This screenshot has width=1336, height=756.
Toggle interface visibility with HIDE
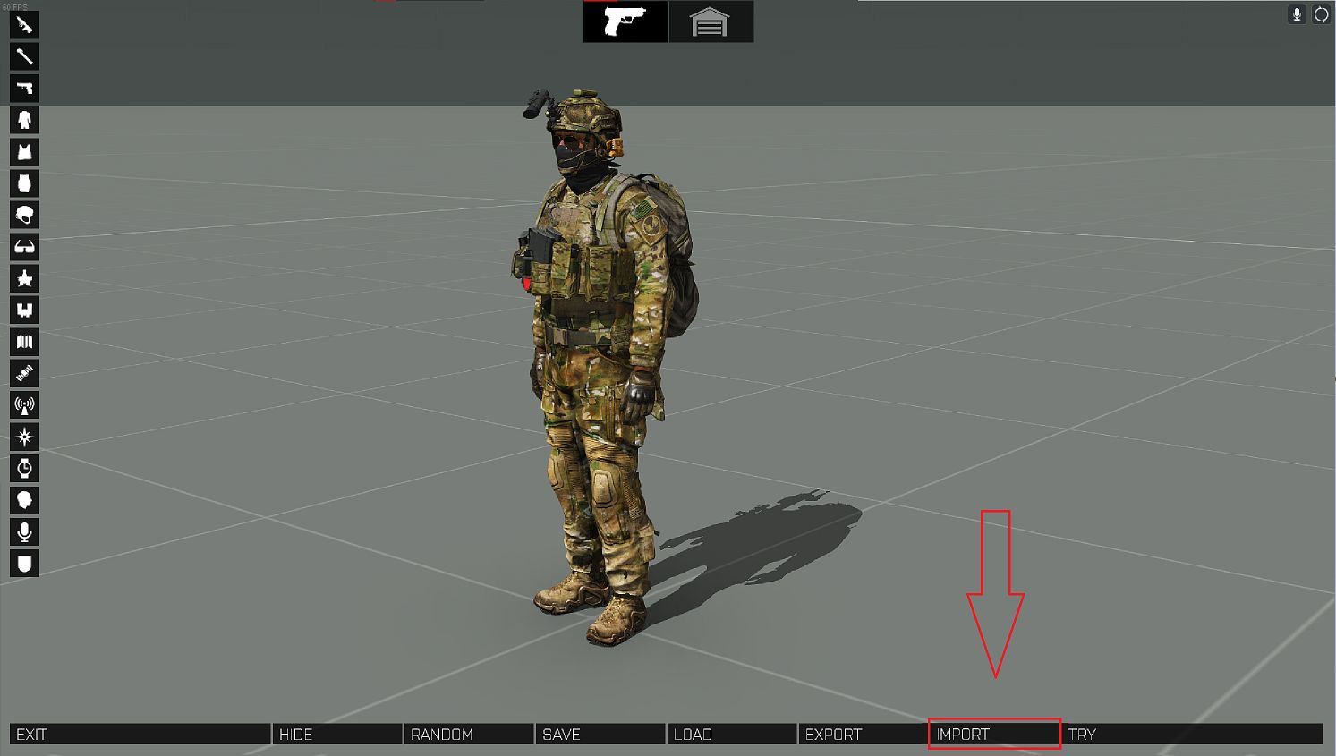tap(336, 735)
